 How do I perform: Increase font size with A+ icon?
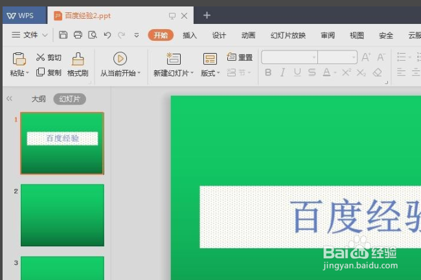point(366,57)
